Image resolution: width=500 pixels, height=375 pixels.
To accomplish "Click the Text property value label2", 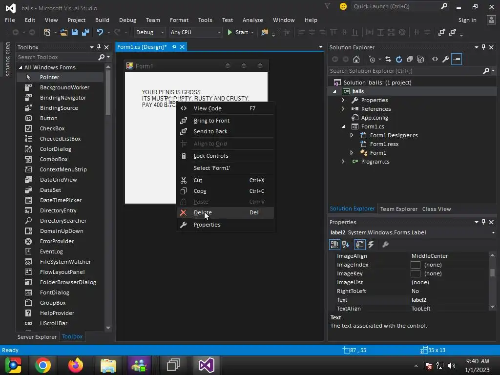I will (448, 300).
